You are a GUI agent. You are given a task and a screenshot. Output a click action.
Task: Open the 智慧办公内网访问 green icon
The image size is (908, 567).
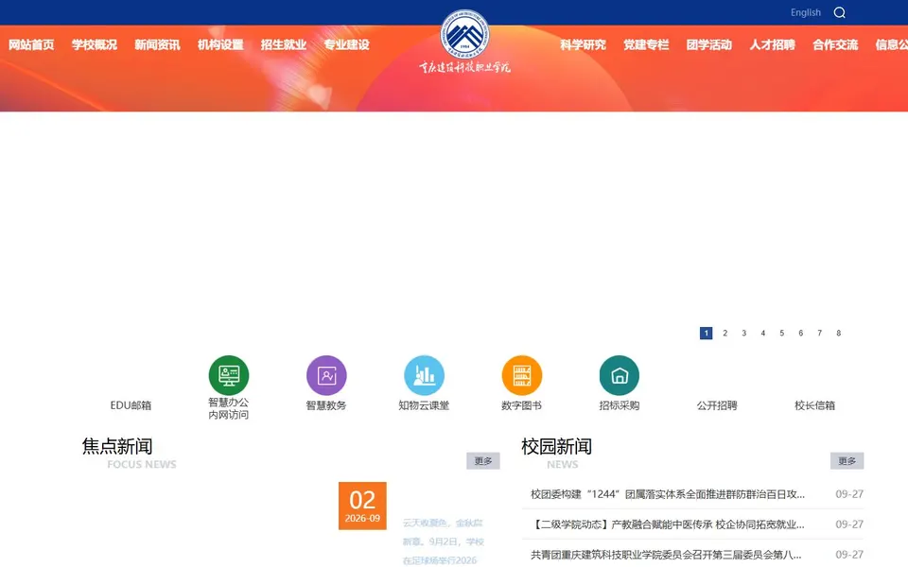[x=229, y=375]
